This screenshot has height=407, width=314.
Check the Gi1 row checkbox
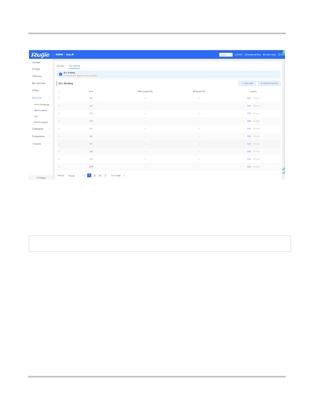[59, 98]
